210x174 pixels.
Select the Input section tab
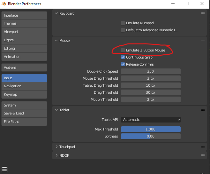tap(24, 78)
